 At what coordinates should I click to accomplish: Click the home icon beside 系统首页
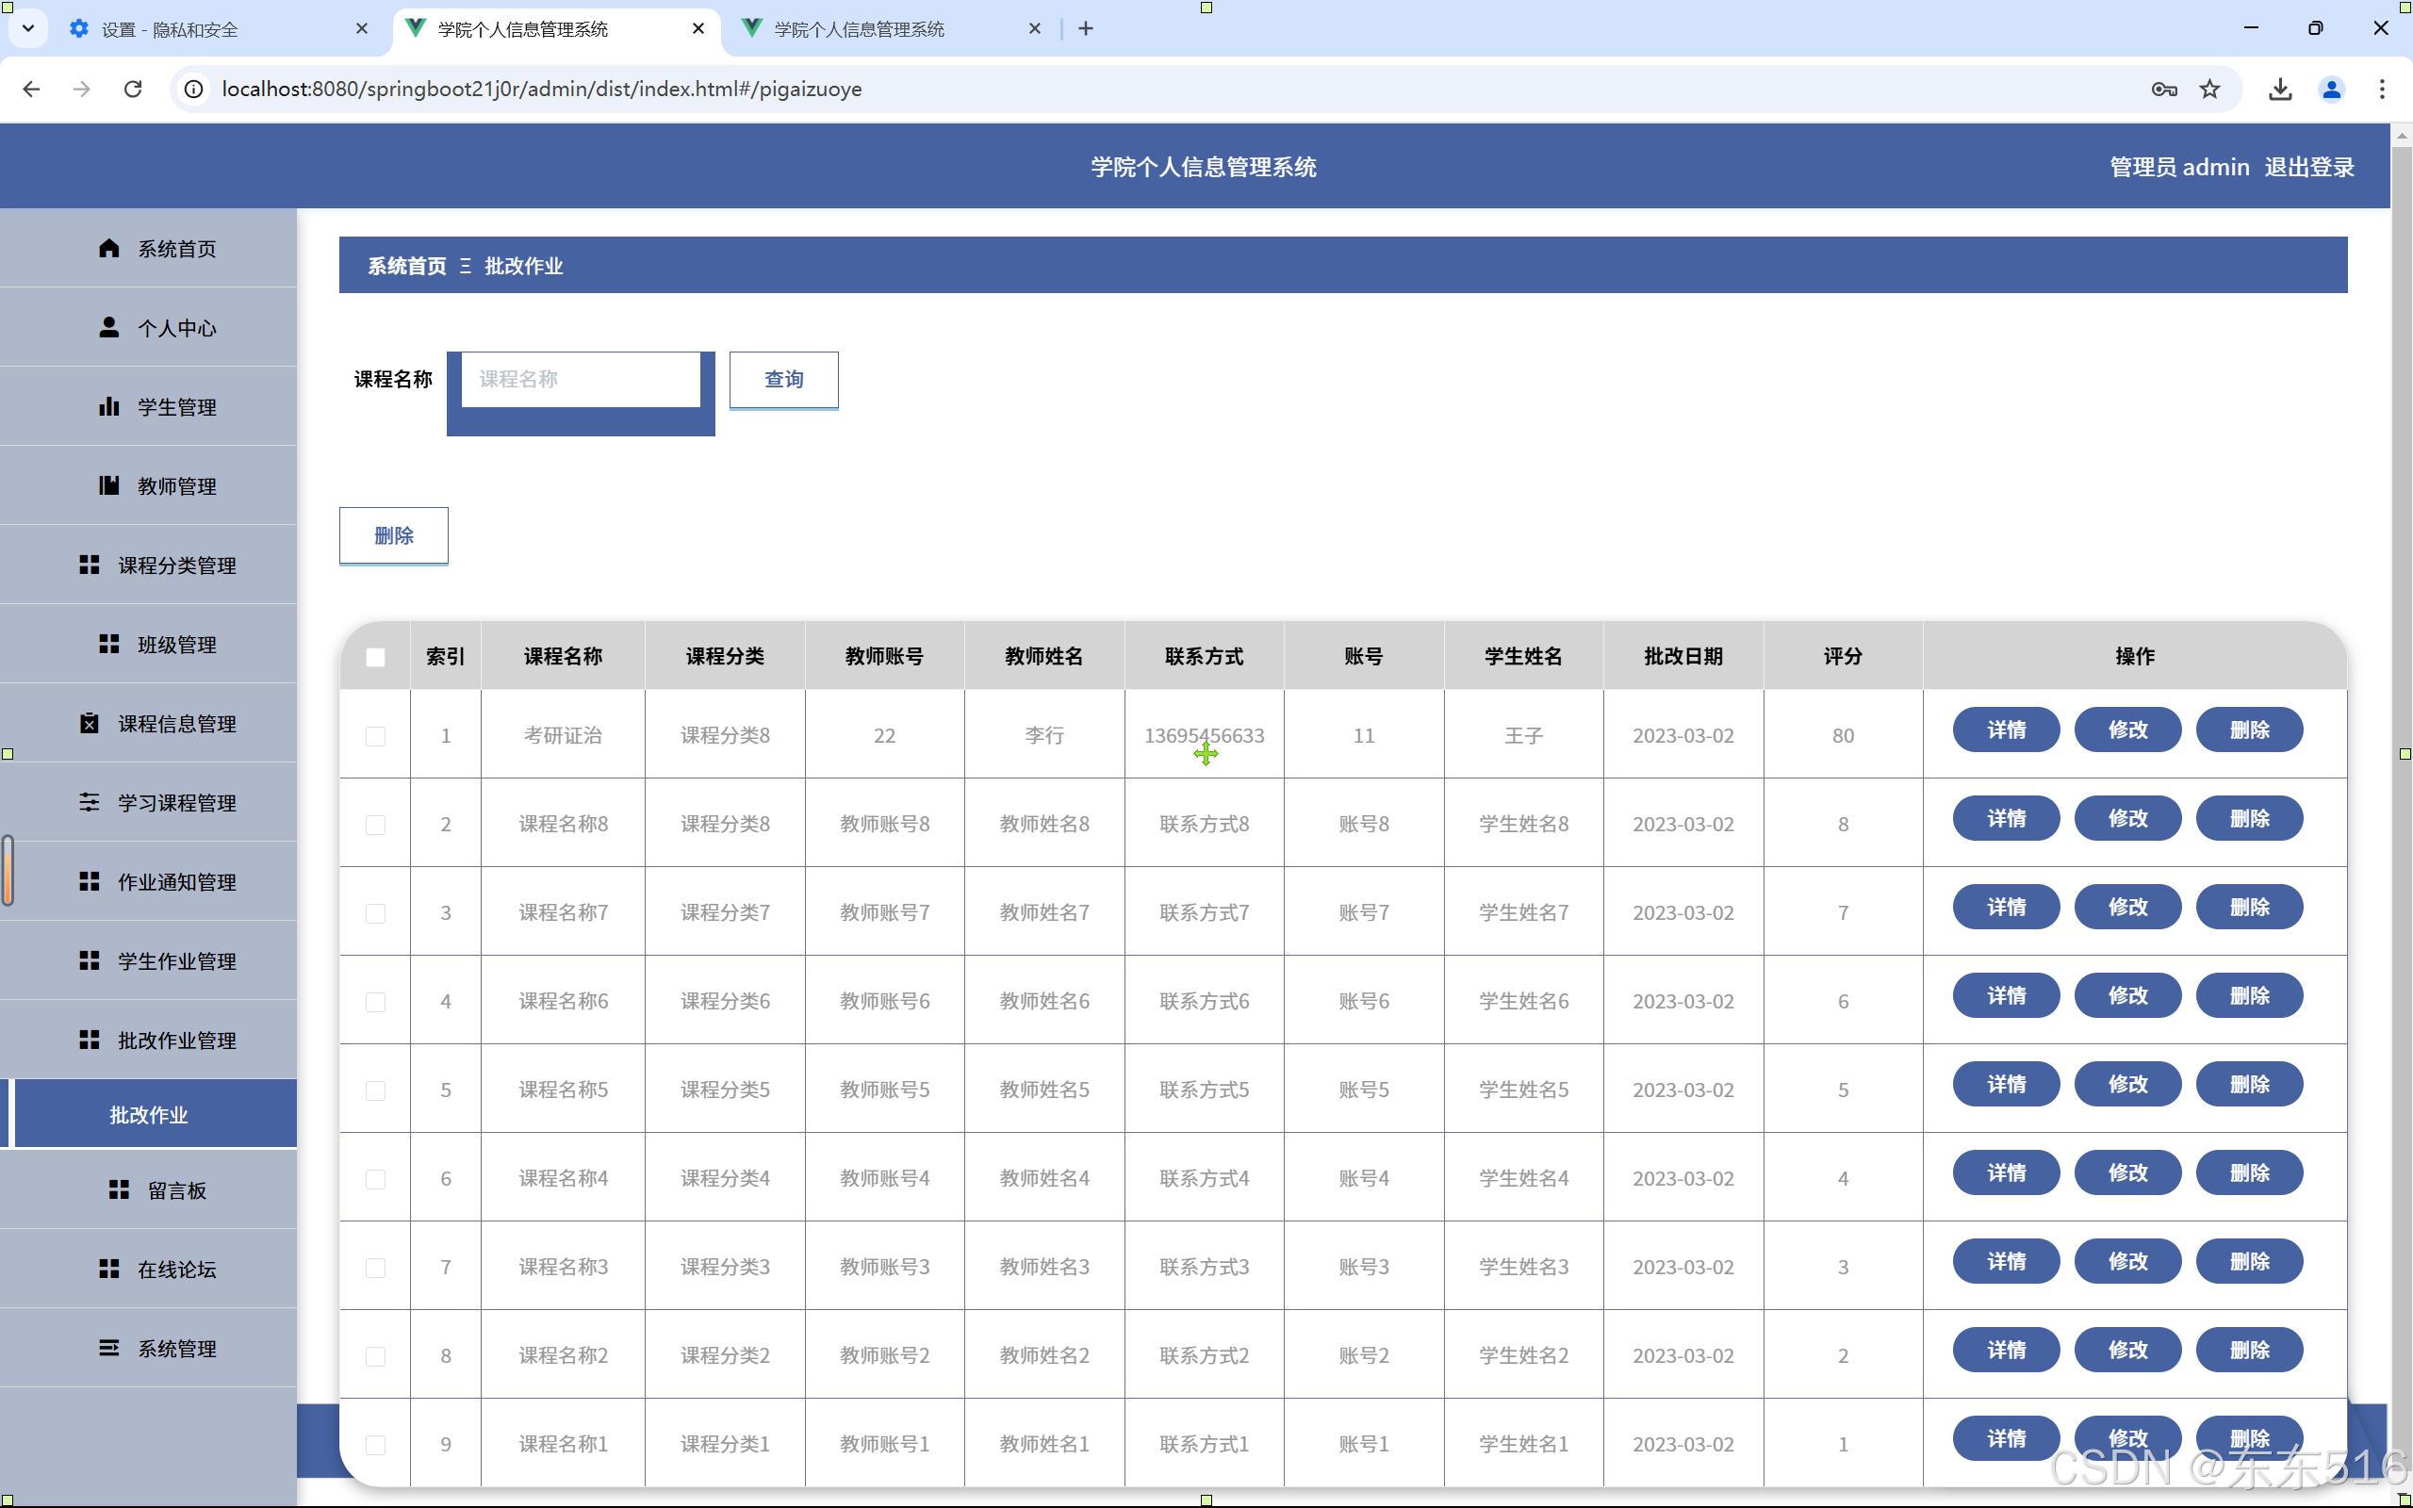[x=108, y=248]
